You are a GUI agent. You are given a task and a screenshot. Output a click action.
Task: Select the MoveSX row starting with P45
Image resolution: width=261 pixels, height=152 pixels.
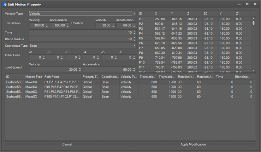71,87
